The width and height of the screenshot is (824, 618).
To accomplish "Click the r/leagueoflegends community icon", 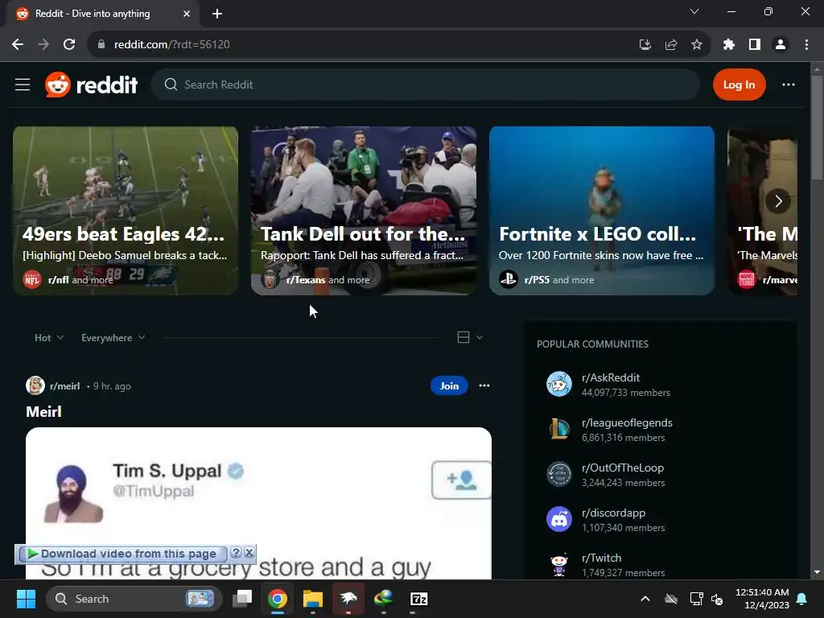I will click(x=559, y=430).
